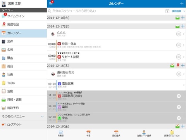Viewport: 186px width, 140px height.
Task: Open chevron for 電話営業 entry
Action: tap(183, 85)
